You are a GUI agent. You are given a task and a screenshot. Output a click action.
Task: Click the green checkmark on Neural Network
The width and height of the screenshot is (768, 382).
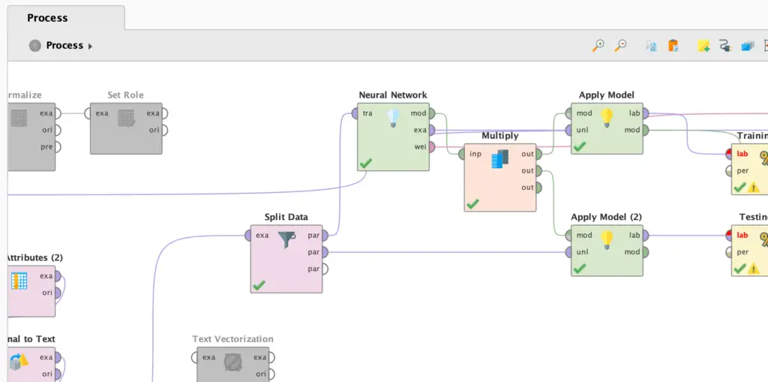[x=365, y=164]
